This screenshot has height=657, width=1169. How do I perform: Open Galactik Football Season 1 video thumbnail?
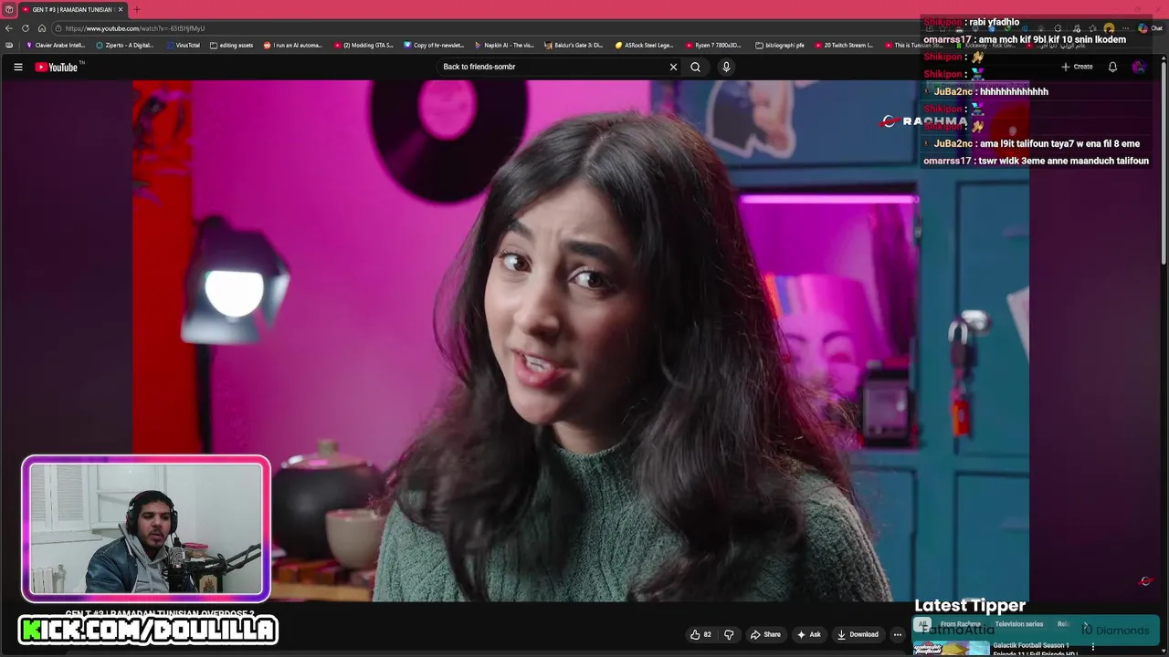(952, 649)
